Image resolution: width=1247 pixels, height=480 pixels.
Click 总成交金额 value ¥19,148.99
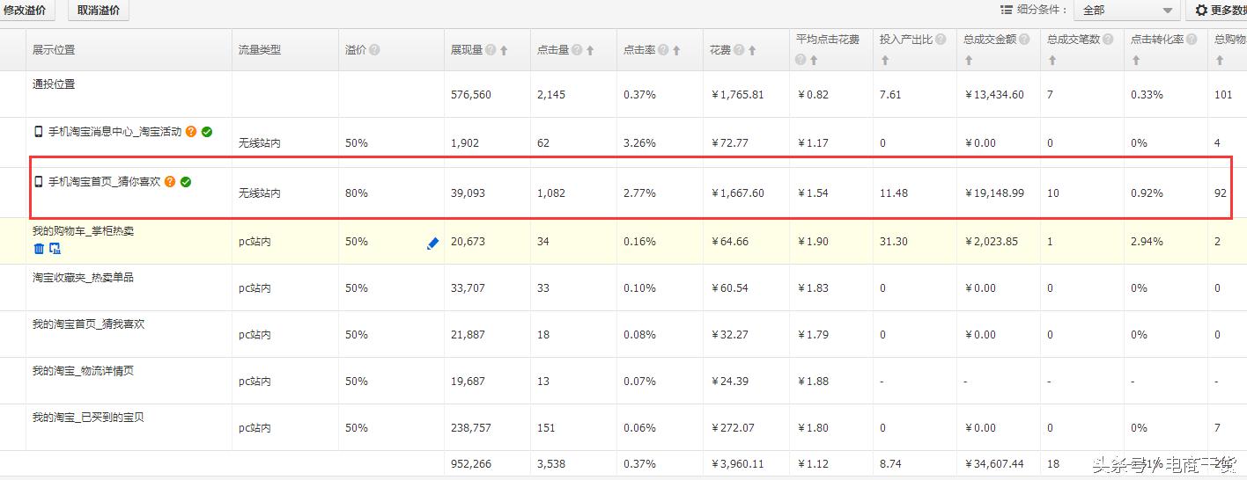(x=994, y=193)
